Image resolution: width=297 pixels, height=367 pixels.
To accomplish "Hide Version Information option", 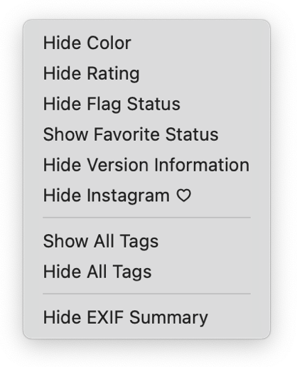I will [x=146, y=165].
